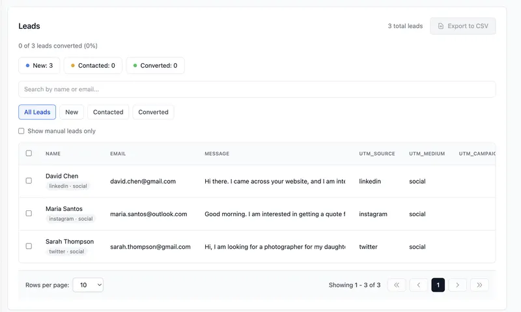
Task: Switch to the Contacted filter tab
Action: 108,112
